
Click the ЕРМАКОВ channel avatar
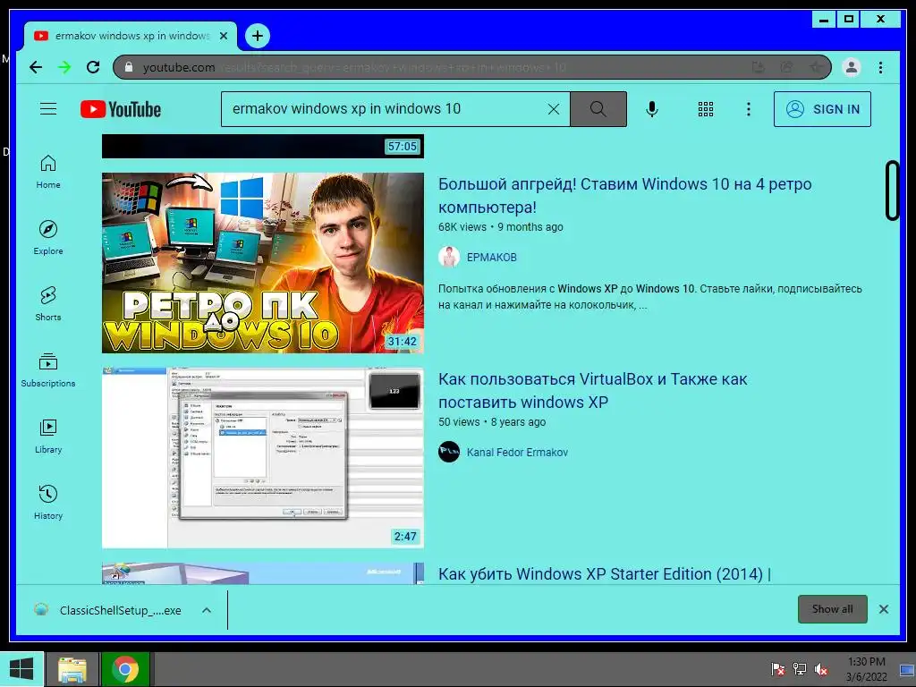click(x=449, y=257)
